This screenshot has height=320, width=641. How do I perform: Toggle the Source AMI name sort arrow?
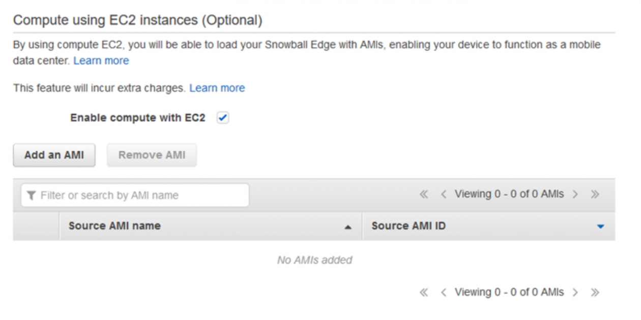click(x=348, y=226)
